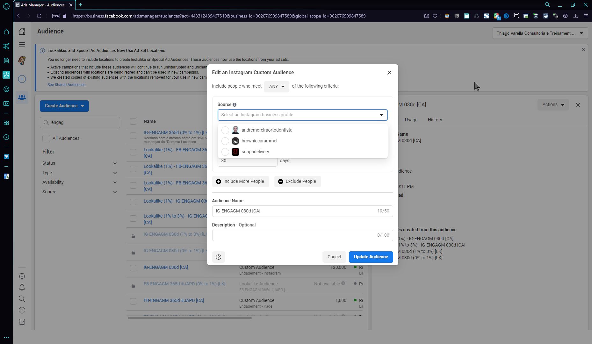The width and height of the screenshot is (592, 344).
Task: Click the Update Audience button
Action: [371, 257]
